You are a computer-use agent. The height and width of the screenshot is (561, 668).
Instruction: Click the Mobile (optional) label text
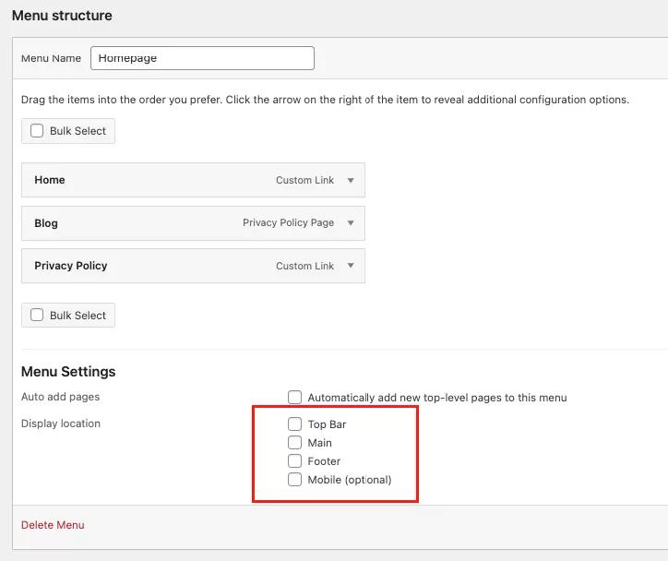[x=350, y=480]
